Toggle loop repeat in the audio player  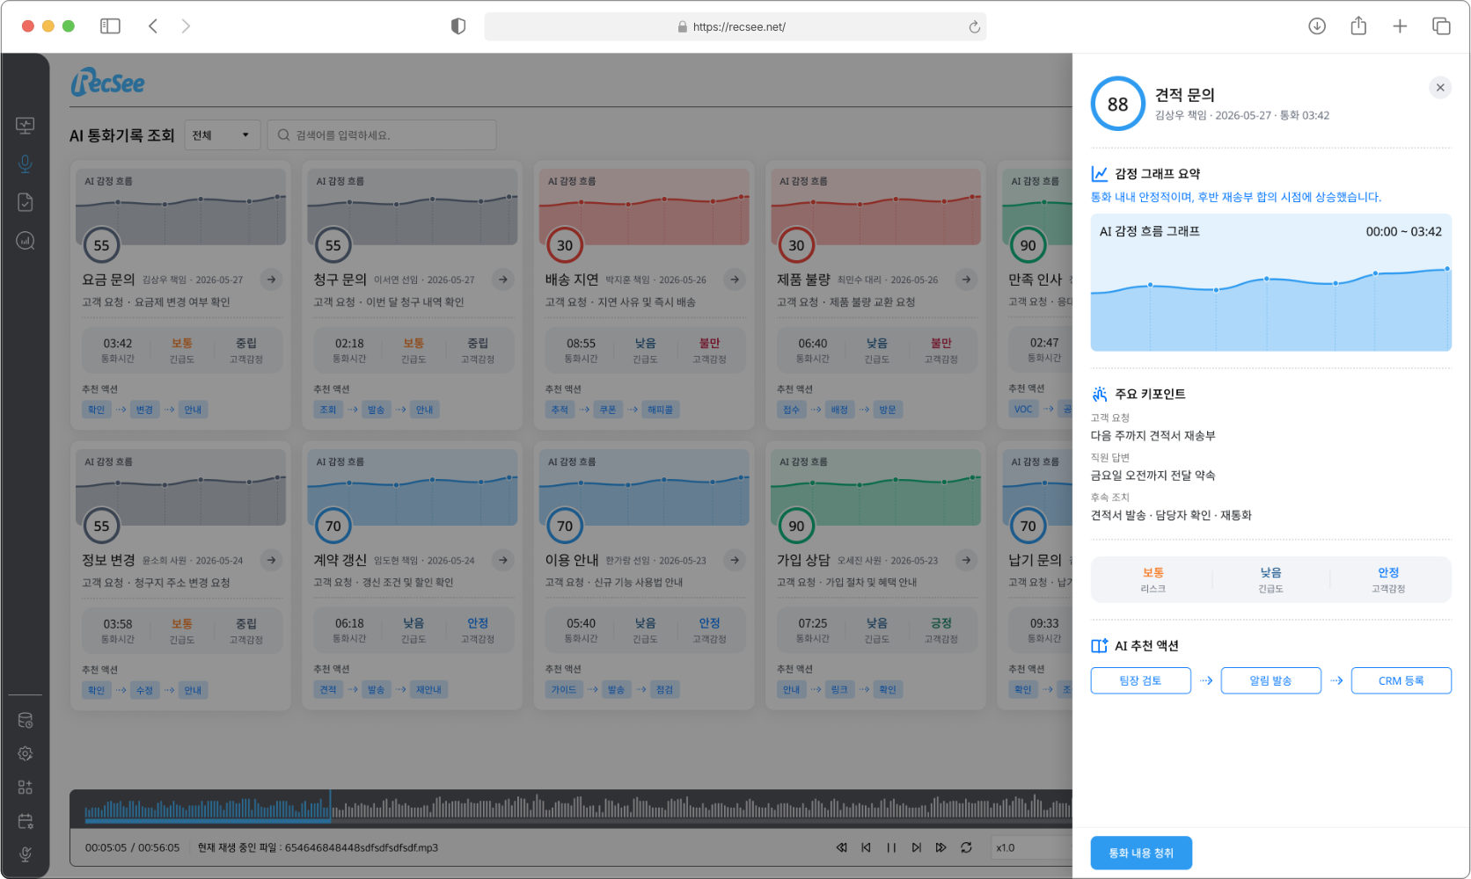tap(966, 847)
